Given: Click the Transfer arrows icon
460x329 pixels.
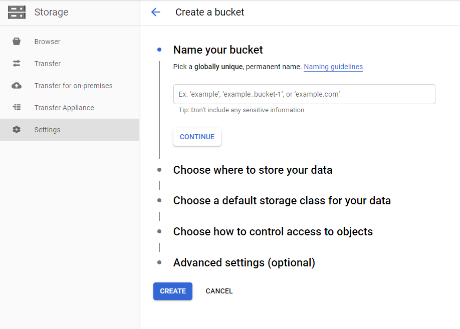Looking at the screenshot, I should point(17,64).
